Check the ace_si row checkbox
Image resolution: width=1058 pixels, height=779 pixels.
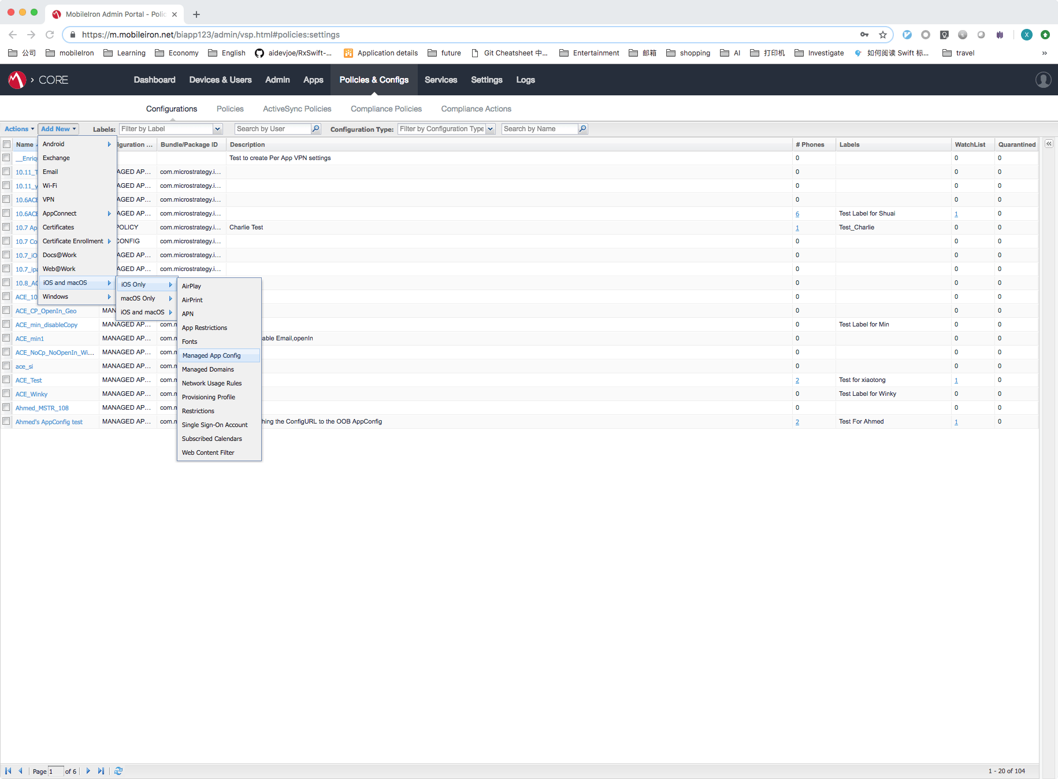(6, 366)
